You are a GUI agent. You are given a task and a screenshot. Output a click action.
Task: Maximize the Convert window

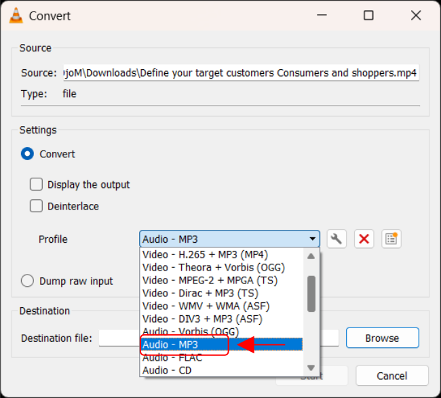[368, 15]
